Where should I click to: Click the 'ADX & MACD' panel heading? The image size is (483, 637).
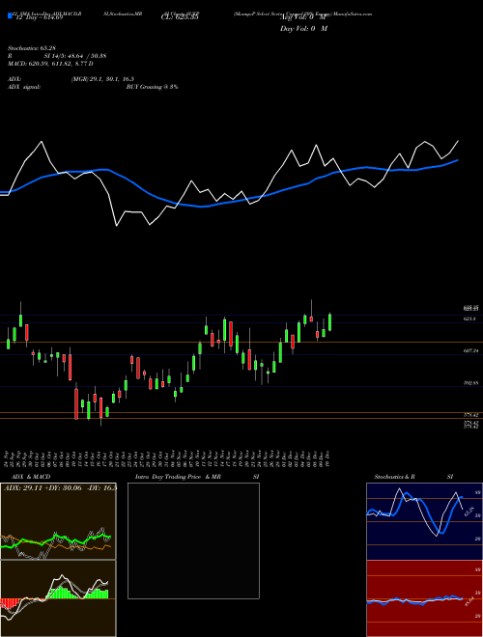(x=31, y=477)
